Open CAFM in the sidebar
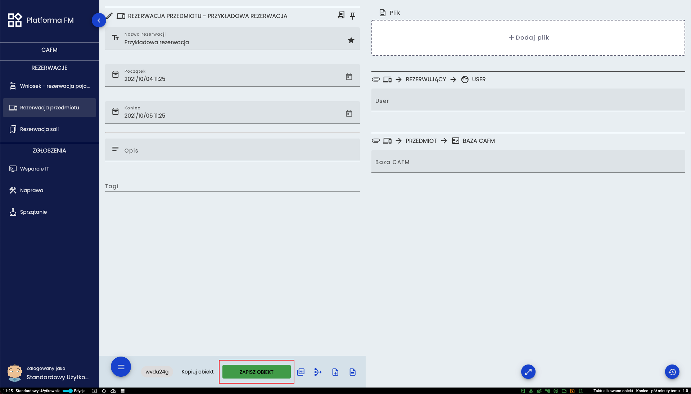Viewport: 691px width, 394px height. (x=49, y=50)
